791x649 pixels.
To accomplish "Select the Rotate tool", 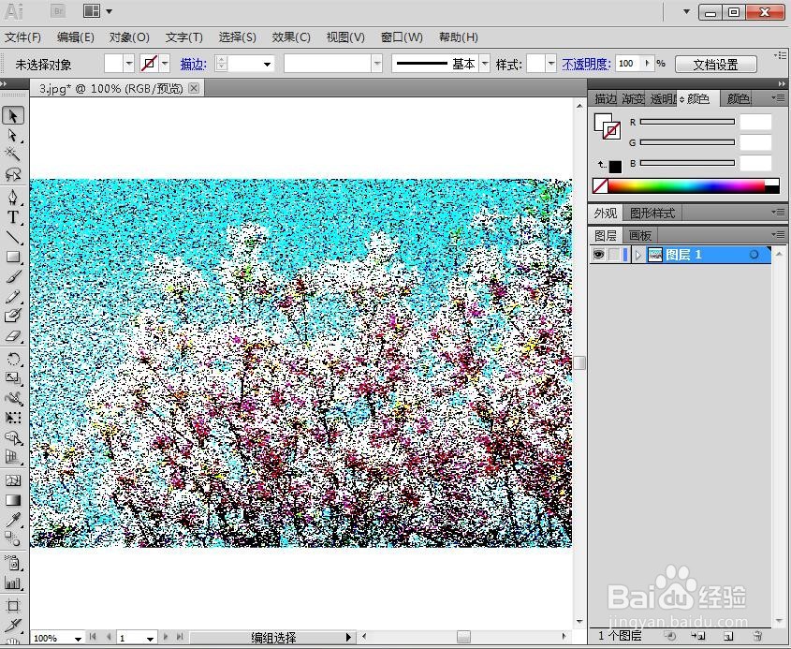I will tap(12, 360).
